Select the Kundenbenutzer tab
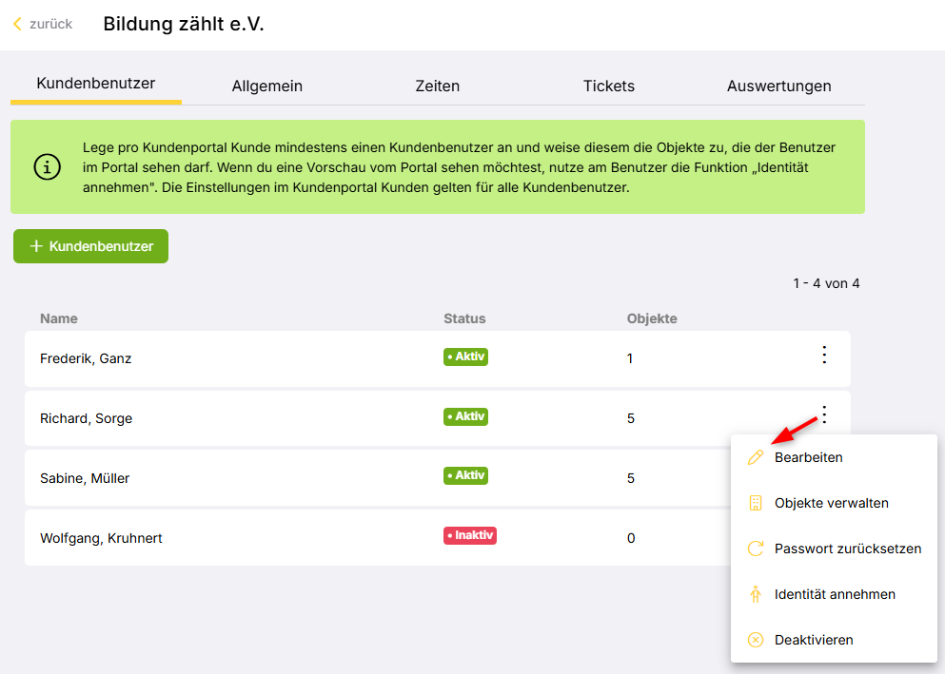This screenshot has width=945, height=674. coord(96,84)
